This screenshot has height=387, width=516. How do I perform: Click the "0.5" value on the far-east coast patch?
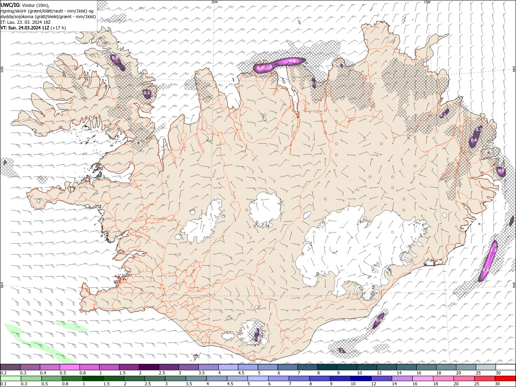(501, 171)
